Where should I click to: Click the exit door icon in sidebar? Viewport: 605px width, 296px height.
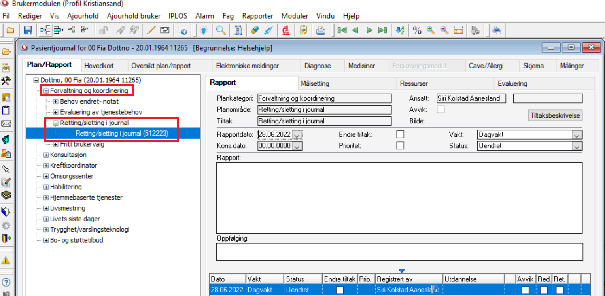tap(6, 238)
